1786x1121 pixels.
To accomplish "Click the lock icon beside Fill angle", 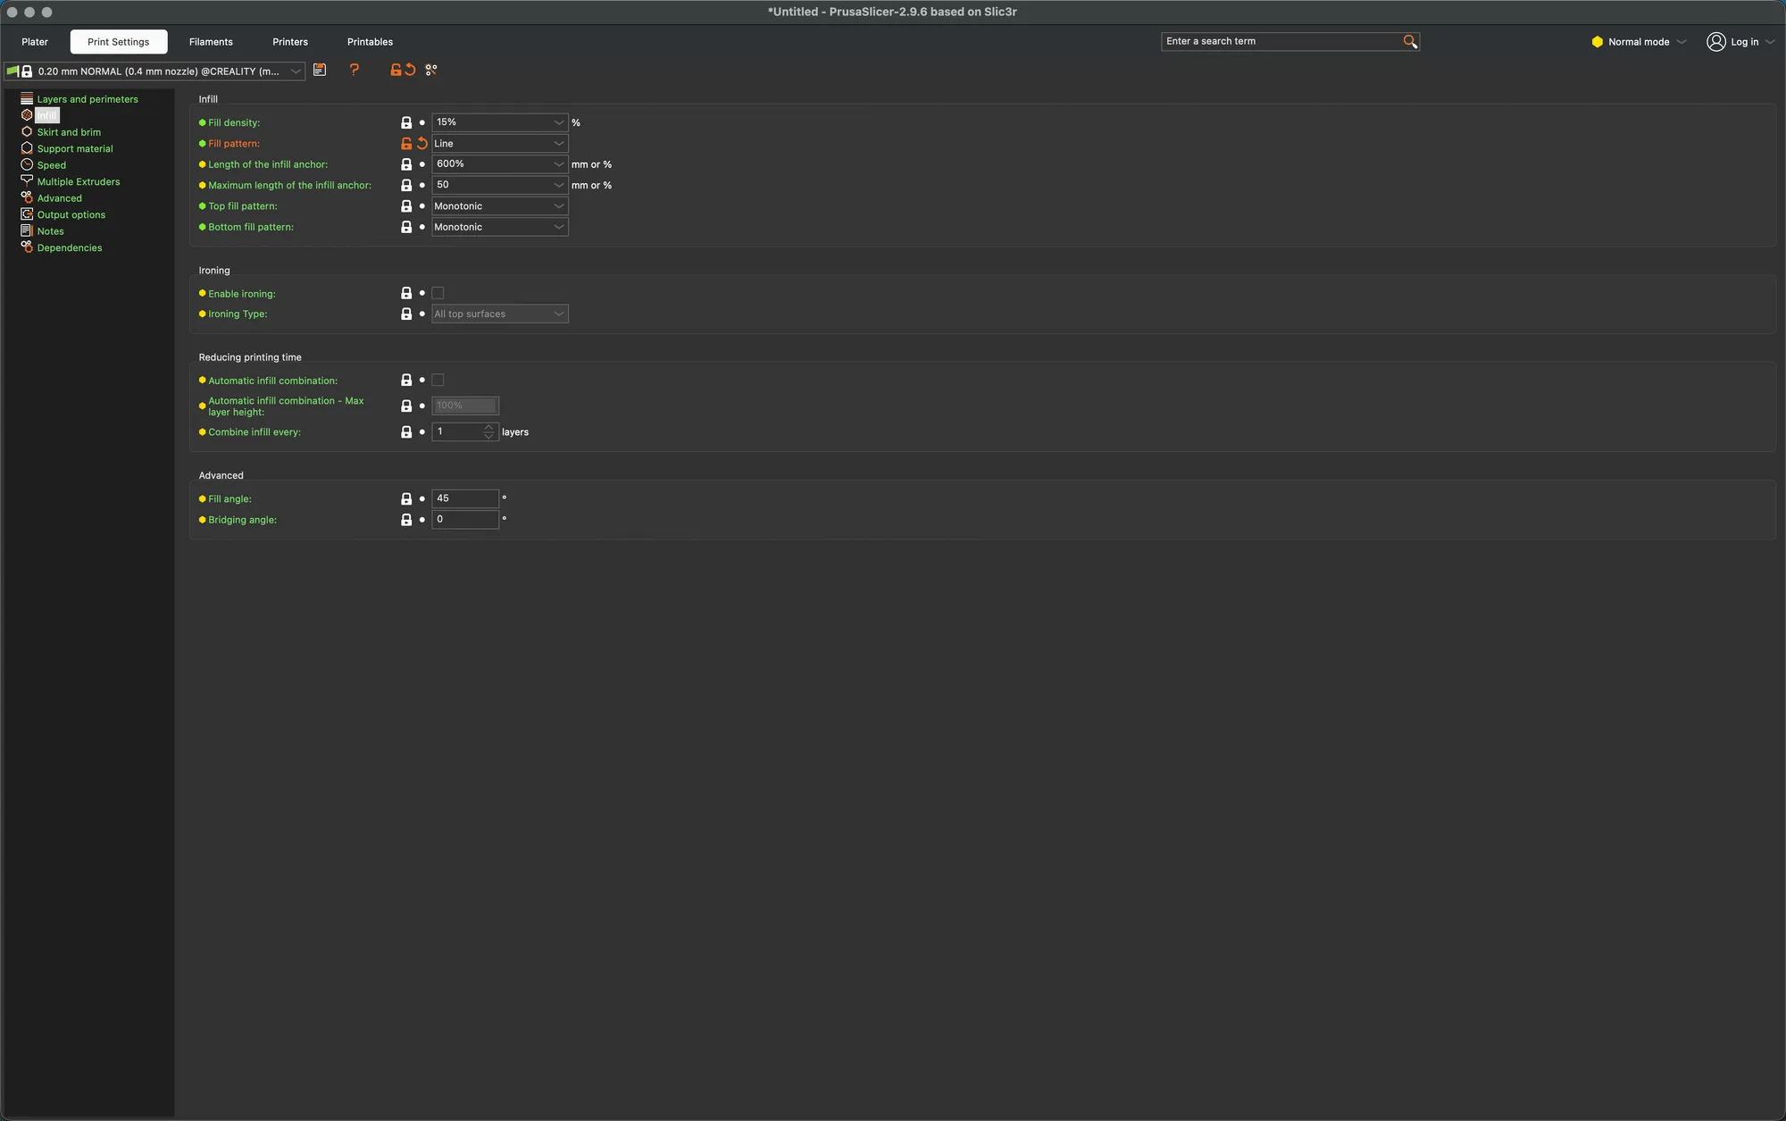I will (x=406, y=498).
